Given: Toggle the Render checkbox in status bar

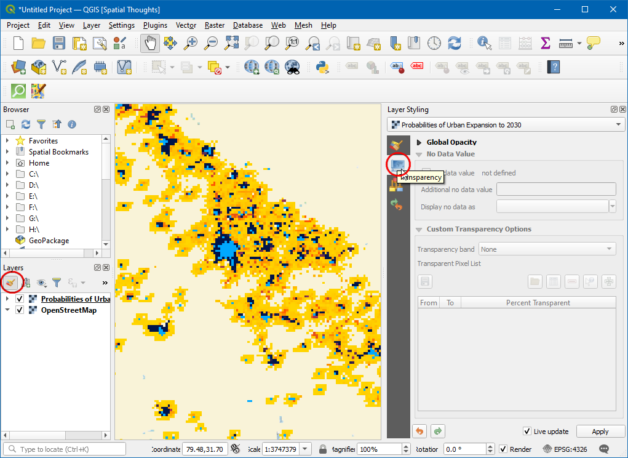Looking at the screenshot, I should (503, 449).
